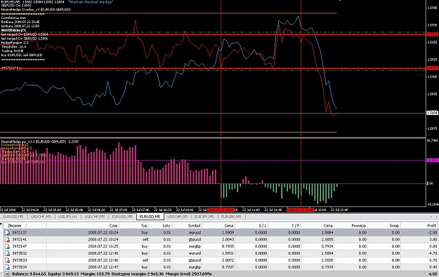
Task: Click the NeutralHedge osc_v3.3 oscillator label
Action: tap(40, 142)
